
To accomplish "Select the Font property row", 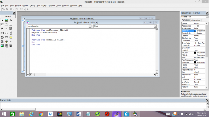I will tap(193, 57).
